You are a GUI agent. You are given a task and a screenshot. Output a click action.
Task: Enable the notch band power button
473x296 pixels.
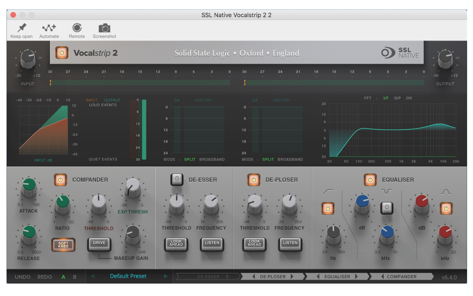click(387, 208)
